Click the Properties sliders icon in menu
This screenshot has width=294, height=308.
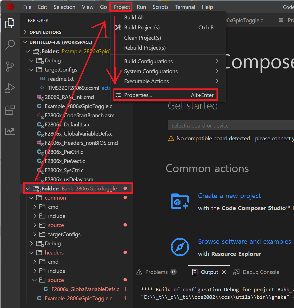tap(118, 95)
